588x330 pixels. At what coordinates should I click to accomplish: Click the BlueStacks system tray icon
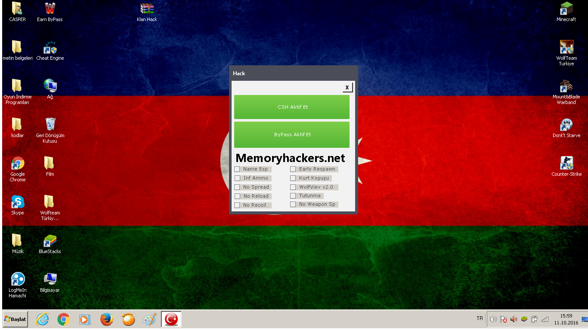(524, 319)
